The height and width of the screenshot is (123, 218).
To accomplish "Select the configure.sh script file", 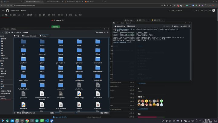I will (x=61, y=93).
